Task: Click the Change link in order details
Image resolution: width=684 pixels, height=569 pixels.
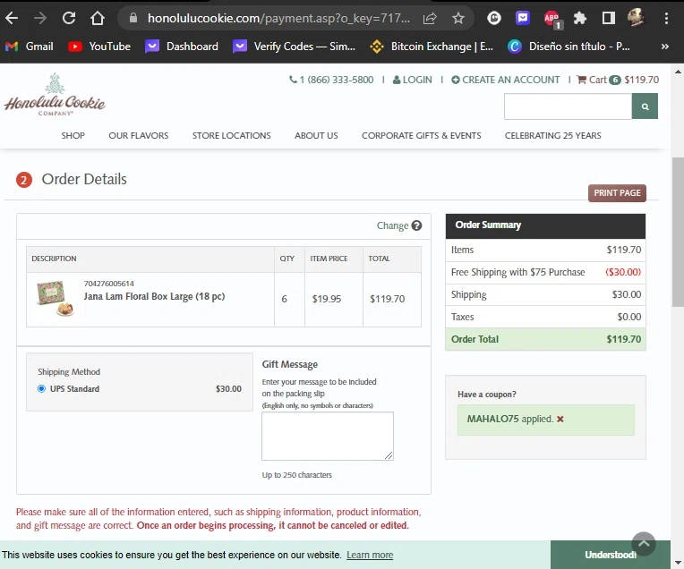Action: pyautogui.click(x=392, y=225)
